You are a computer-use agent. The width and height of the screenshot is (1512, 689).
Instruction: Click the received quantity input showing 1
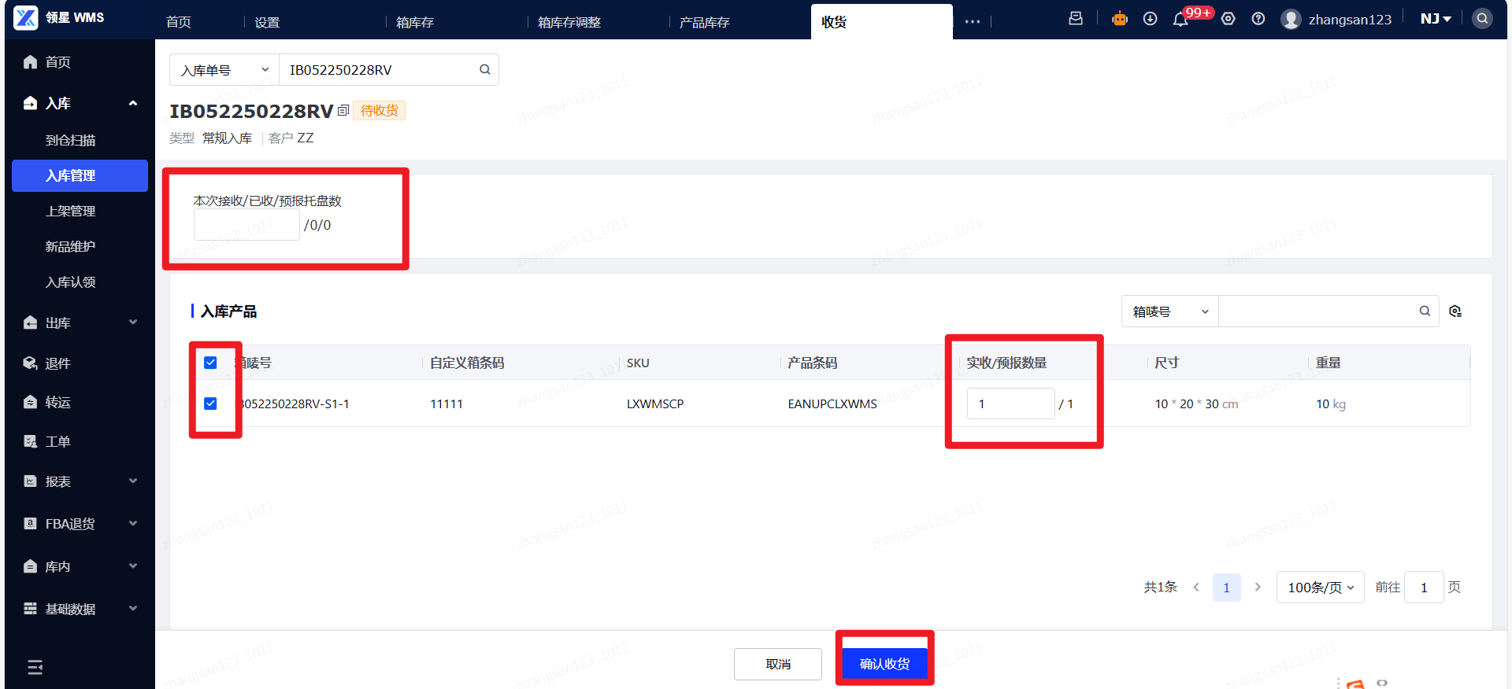click(1011, 403)
